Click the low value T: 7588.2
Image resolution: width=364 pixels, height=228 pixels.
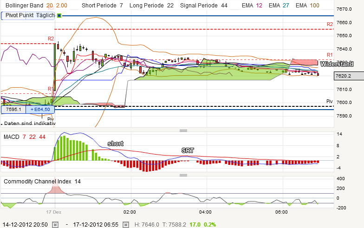(x=174, y=225)
